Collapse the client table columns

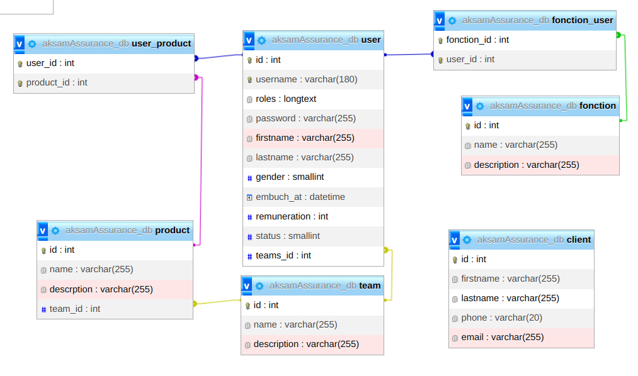(454, 240)
